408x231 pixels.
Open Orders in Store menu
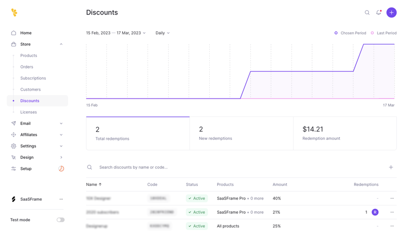(x=27, y=67)
